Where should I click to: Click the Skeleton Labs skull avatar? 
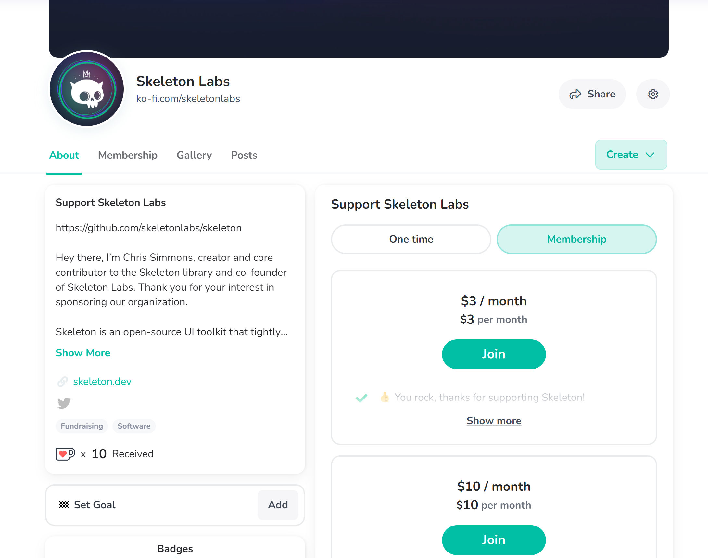(87, 89)
